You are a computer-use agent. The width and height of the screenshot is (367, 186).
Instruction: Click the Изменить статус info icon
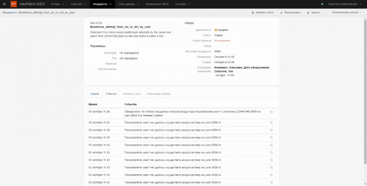[x=253, y=12]
